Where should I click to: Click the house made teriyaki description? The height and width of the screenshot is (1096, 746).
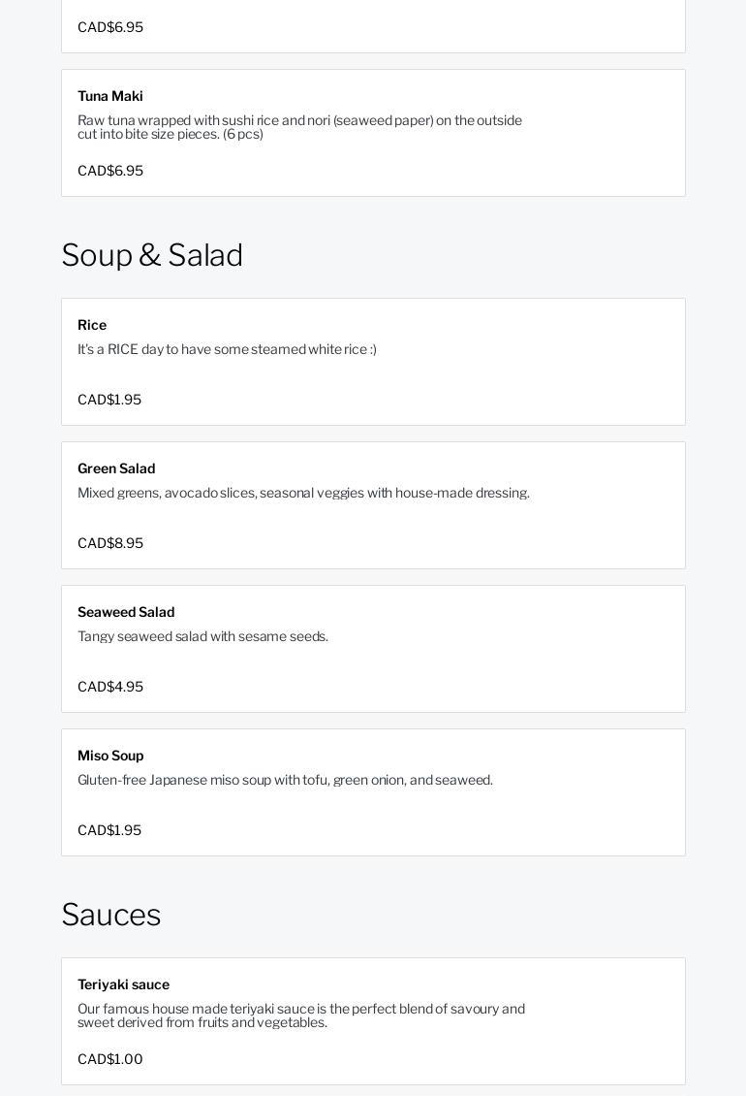click(301, 1015)
